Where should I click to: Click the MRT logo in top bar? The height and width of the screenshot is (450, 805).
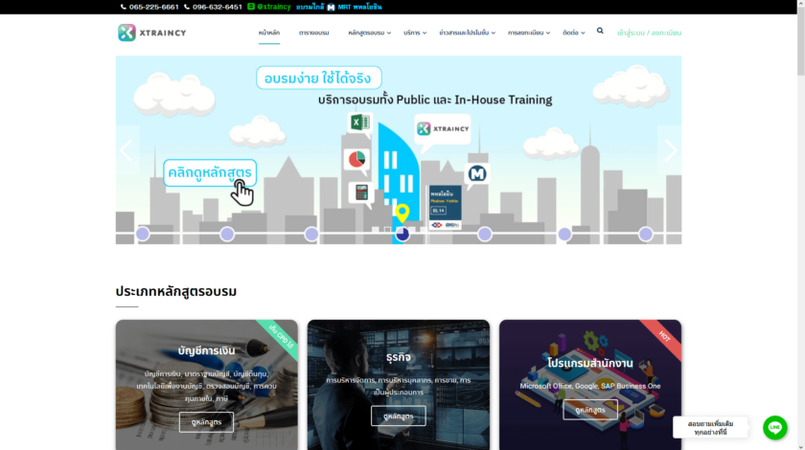tap(331, 7)
